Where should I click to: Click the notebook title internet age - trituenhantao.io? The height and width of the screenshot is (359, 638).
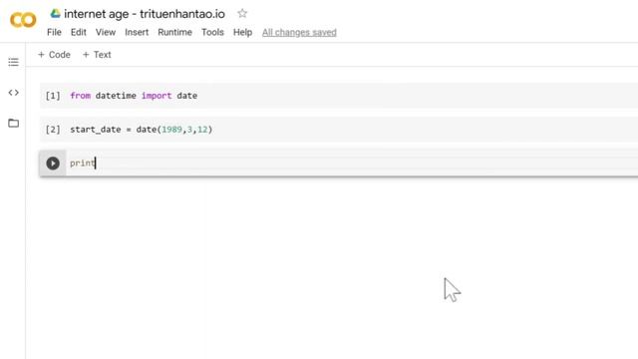tap(145, 14)
